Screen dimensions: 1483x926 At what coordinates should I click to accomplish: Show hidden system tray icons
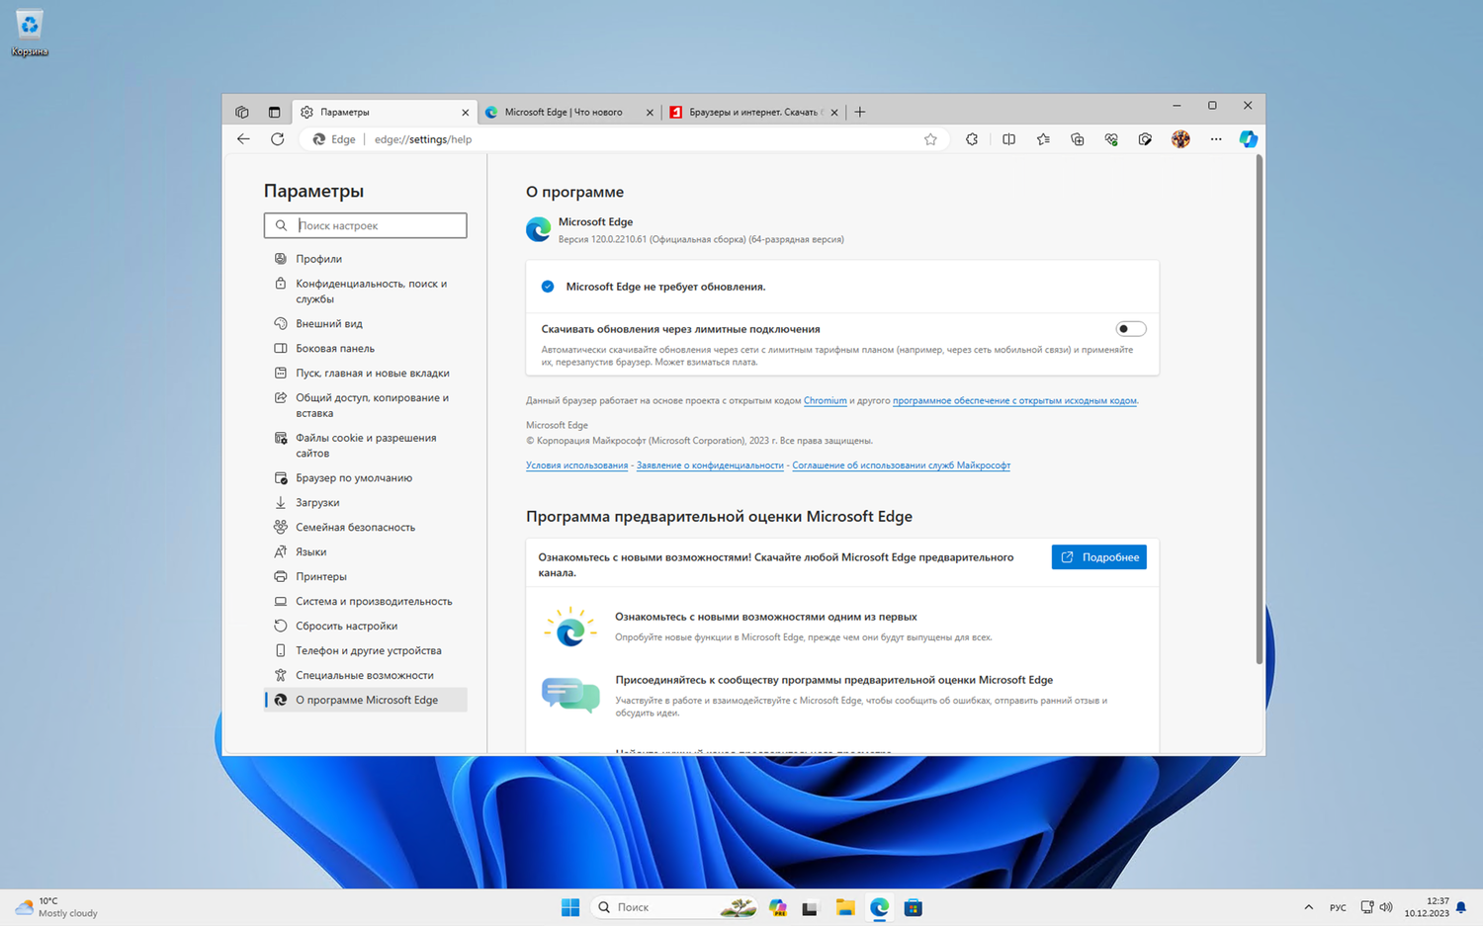(x=1308, y=907)
